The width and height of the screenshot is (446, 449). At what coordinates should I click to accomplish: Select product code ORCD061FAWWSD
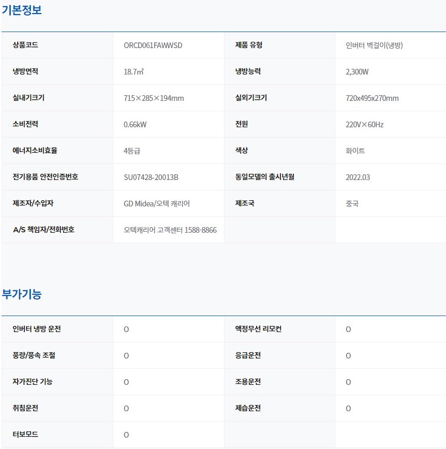(153, 46)
